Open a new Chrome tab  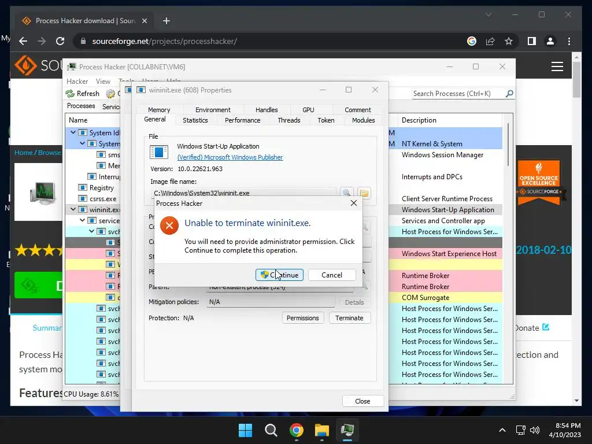[166, 21]
